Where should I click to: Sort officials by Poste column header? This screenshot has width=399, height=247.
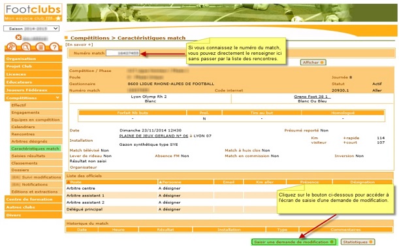pos(112,182)
